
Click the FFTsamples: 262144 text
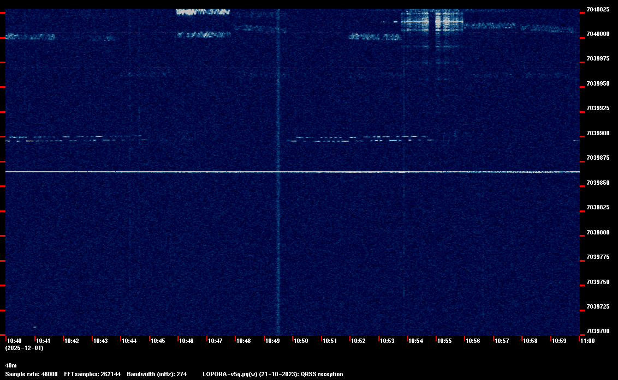pyautogui.click(x=92, y=374)
